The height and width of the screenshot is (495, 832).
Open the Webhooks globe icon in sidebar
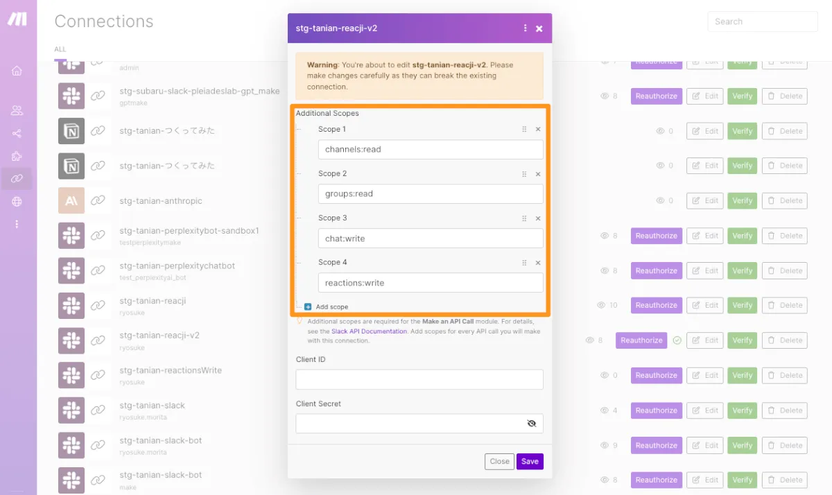tap(17, 202)
